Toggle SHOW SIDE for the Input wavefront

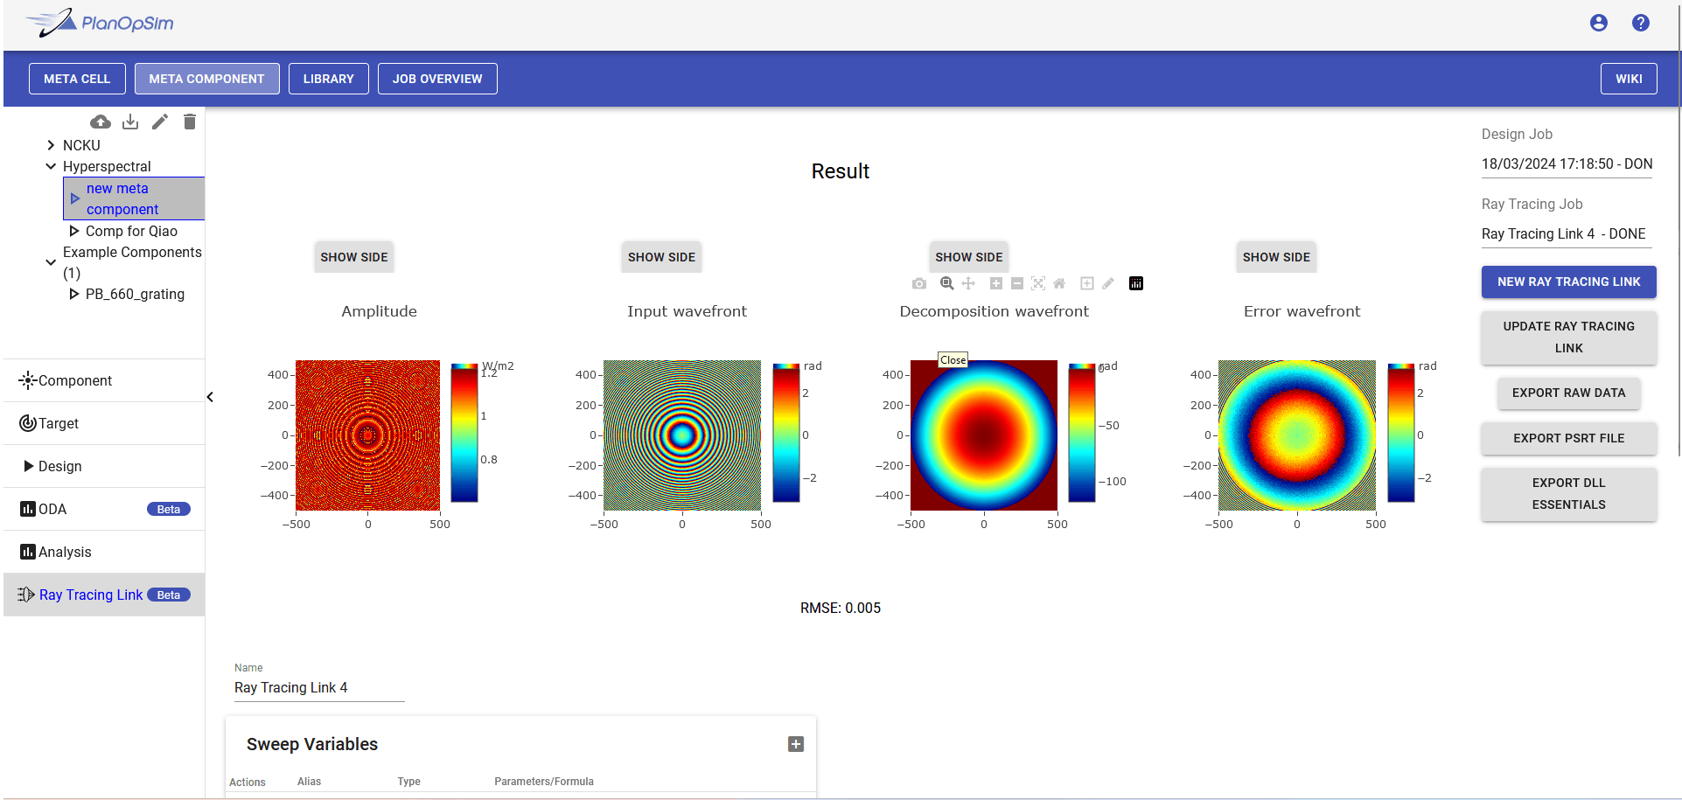click(x=661, y=257)
